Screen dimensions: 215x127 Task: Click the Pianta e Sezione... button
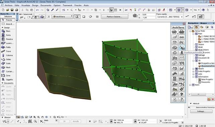114,17
